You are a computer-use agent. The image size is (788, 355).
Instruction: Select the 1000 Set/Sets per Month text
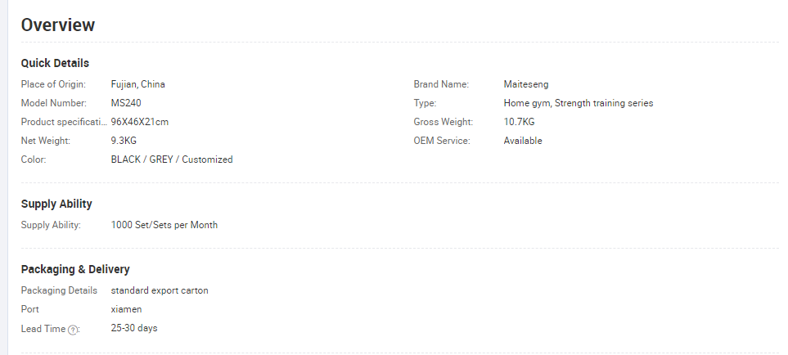tap(164, 225)
